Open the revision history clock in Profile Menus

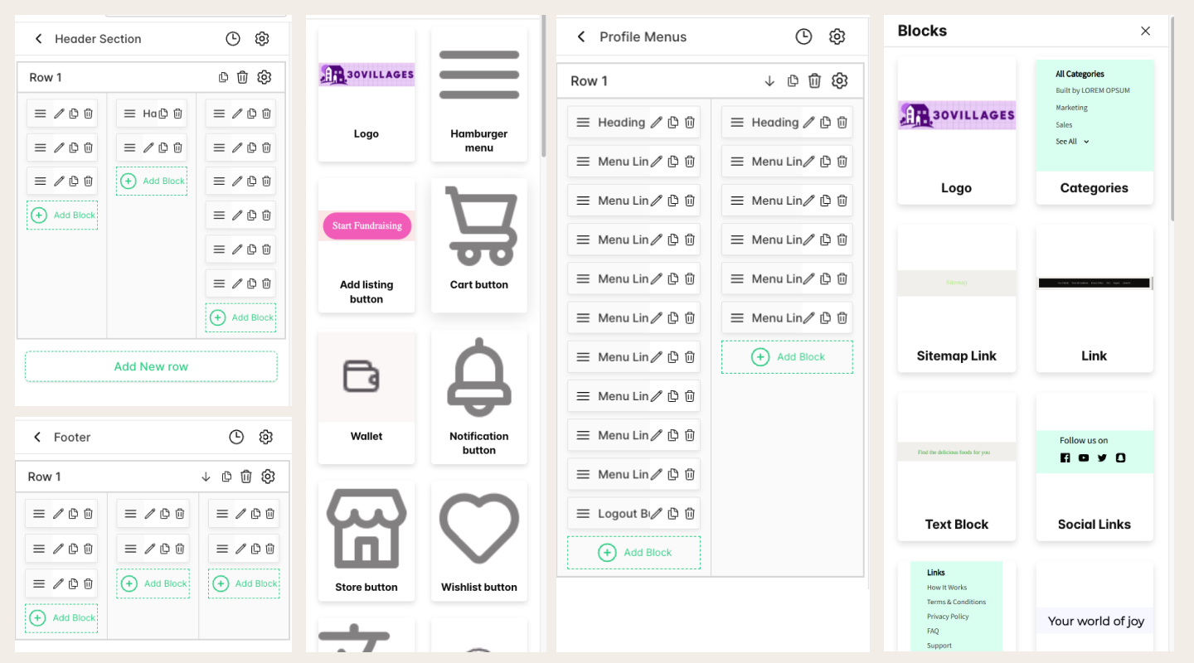pos(803,36)
